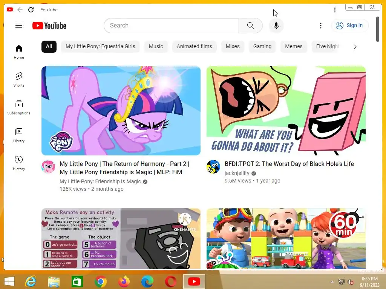
Task: Play BFDI What Are You Gonna thumbnail
Action: (286, 111)
